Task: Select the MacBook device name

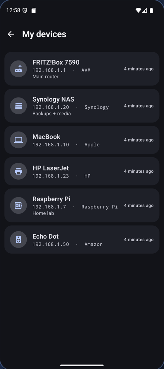Action: point(46,137)
